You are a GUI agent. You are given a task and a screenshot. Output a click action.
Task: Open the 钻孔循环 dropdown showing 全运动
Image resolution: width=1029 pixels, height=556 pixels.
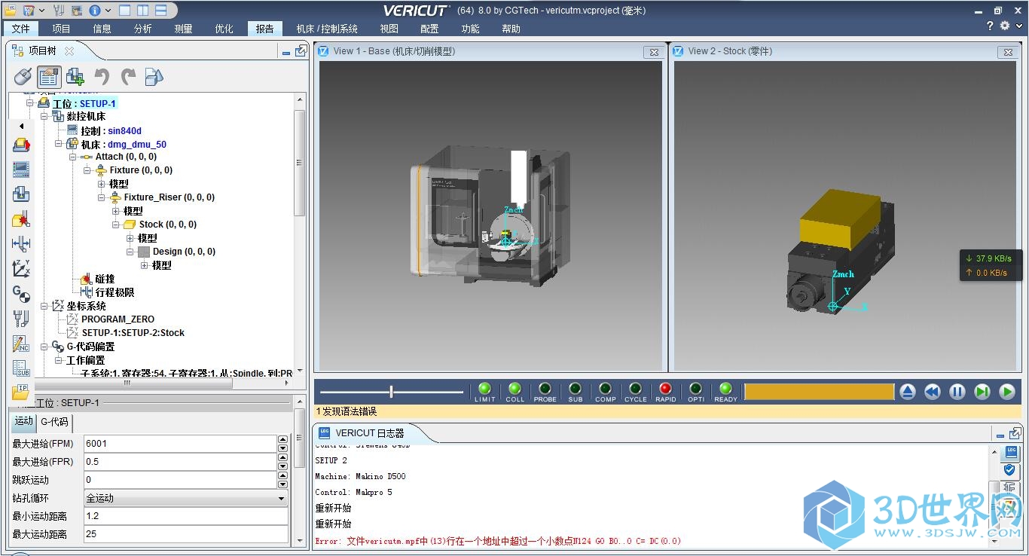(185, 498)
